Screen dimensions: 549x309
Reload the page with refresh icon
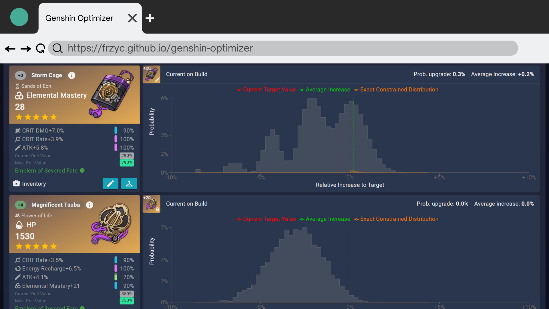41,48
